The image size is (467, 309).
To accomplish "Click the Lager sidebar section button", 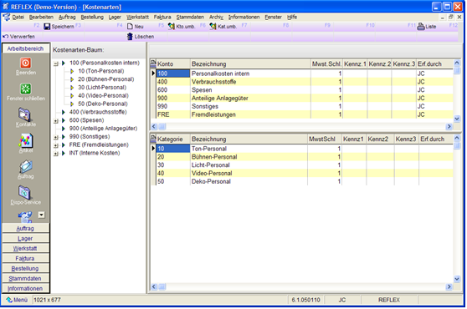I will coord(25,238).
